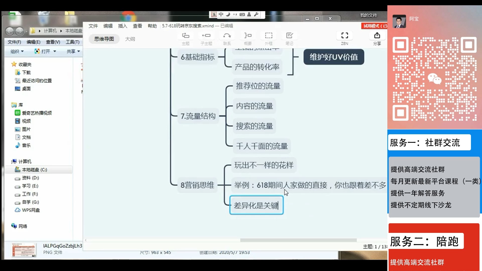Viewport: 482px width, 271px height.
Task: Toggle full/half width with the moon icon
Action: pos(227,15)
